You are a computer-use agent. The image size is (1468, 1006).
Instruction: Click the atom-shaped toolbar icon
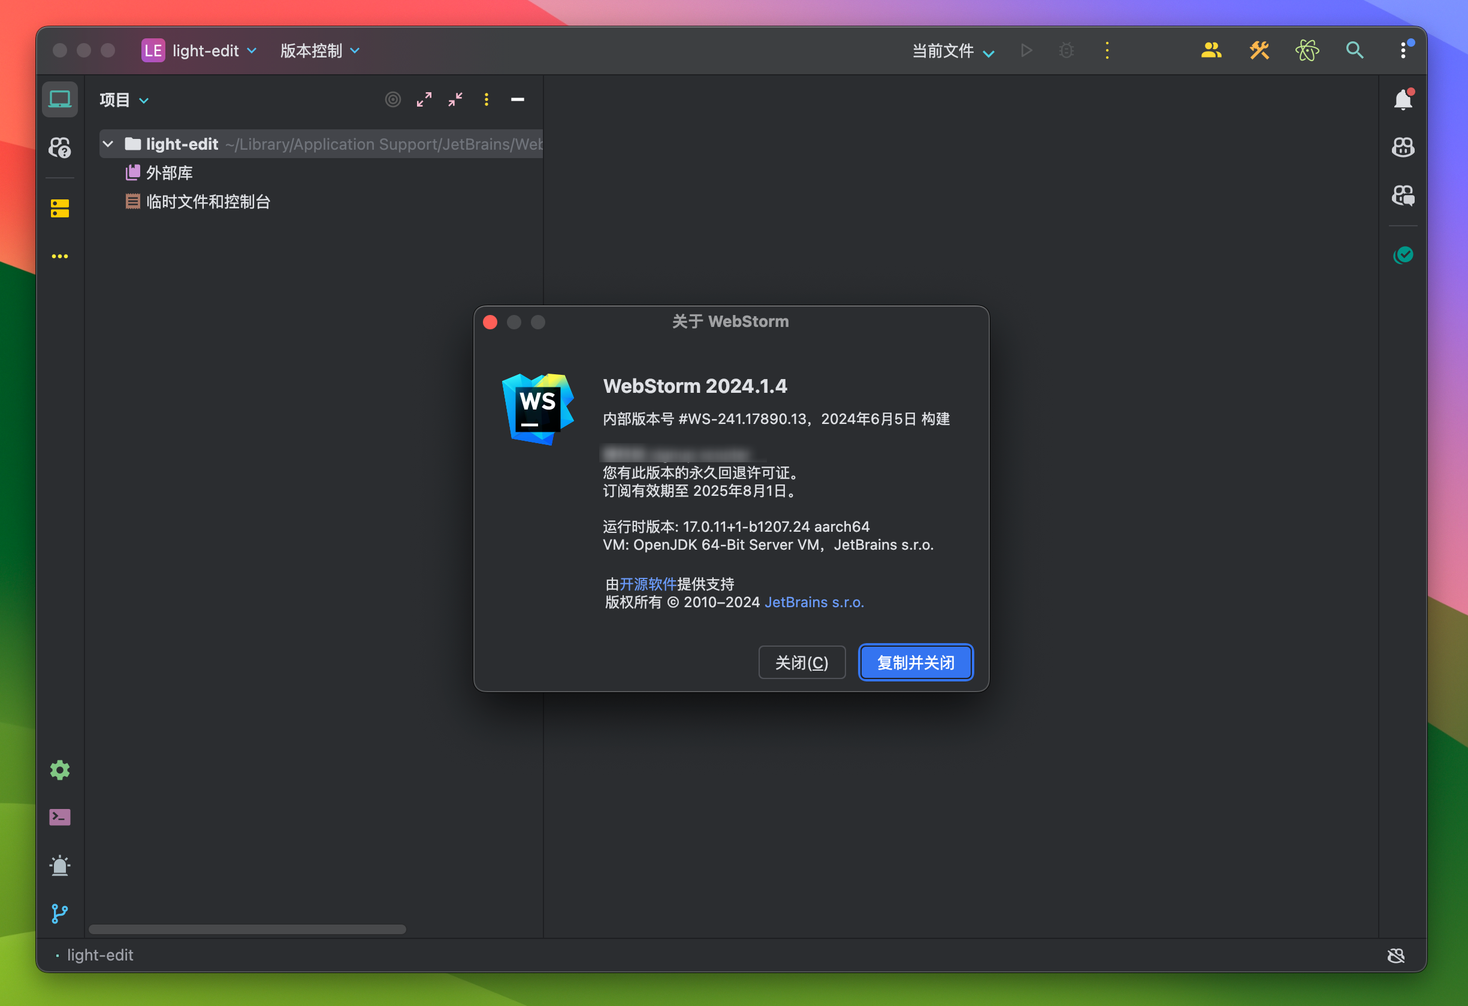click(1307, 50)
